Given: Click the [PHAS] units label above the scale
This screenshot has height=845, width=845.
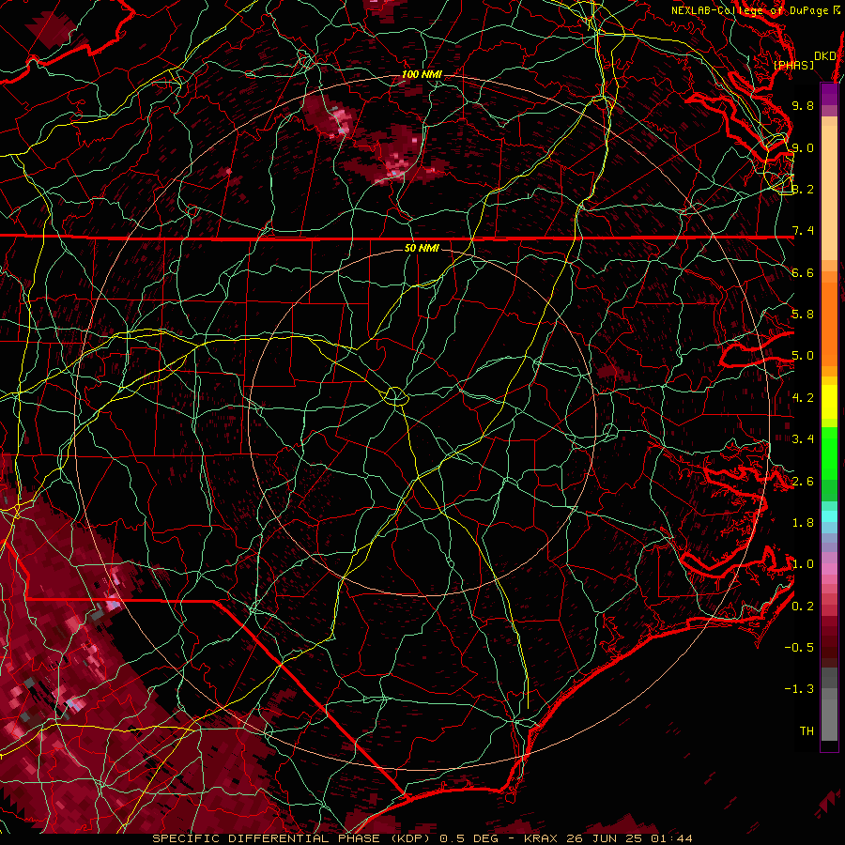Looking at the screenshot, I should coord(793,65).
